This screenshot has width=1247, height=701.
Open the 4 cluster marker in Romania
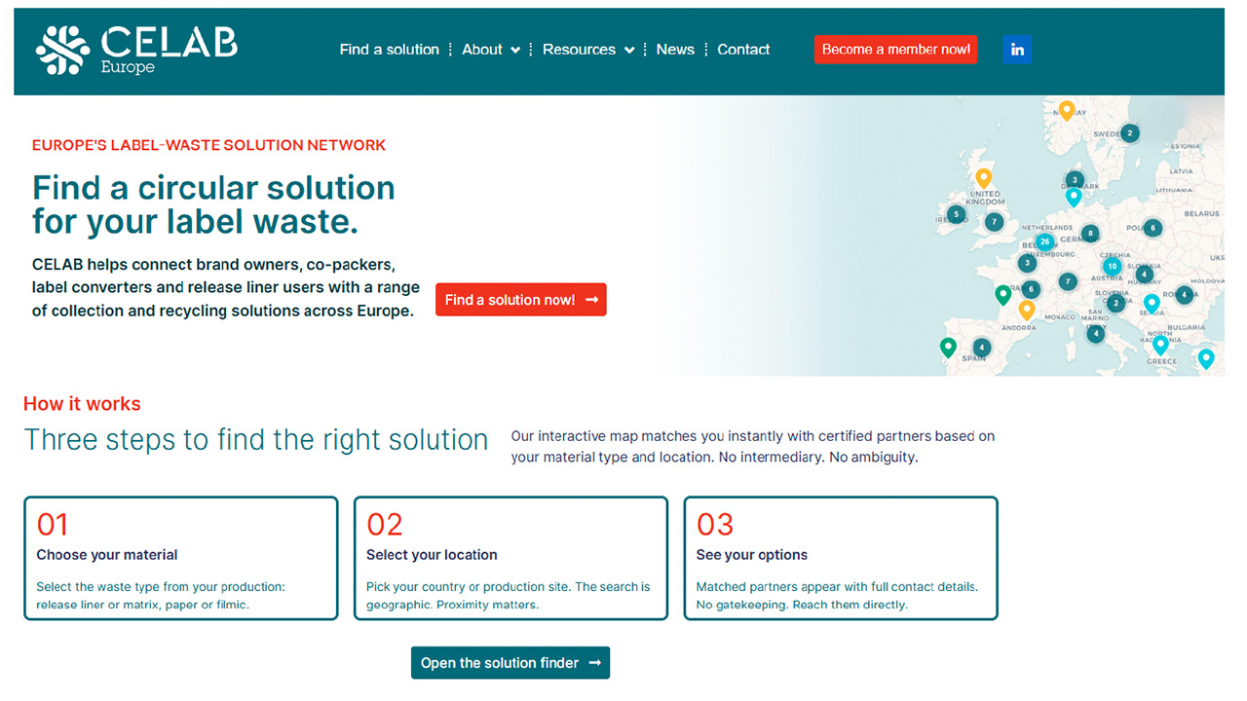click(x=1184, y=294)
